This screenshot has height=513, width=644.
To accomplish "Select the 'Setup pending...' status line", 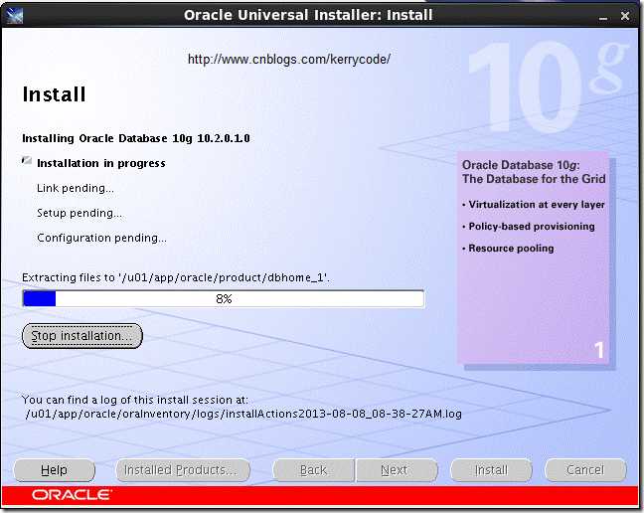I will click(x=80, y=213).
